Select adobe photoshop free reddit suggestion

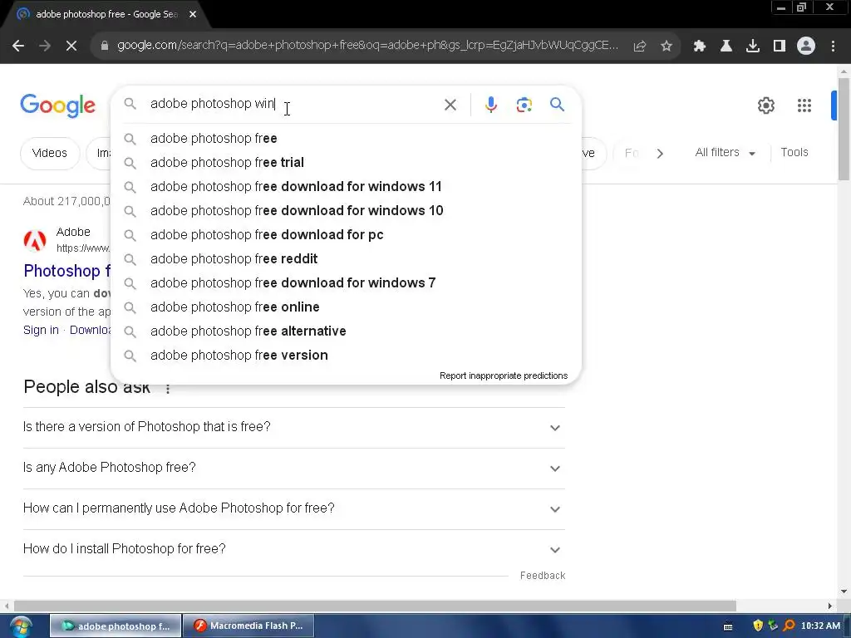(346, 259)
